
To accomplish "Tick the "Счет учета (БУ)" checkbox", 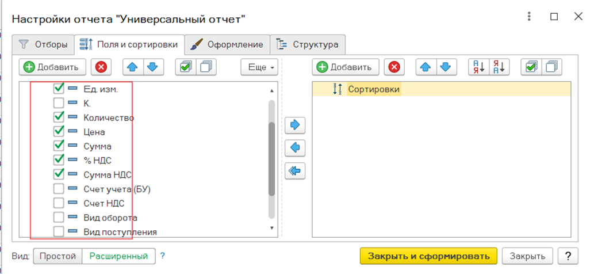I will click(x=59, y=189).
